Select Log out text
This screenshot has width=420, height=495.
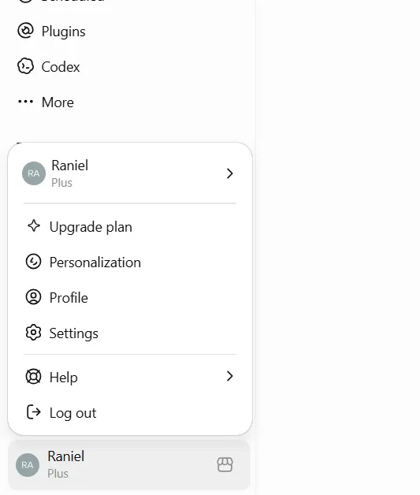(73, 413)
